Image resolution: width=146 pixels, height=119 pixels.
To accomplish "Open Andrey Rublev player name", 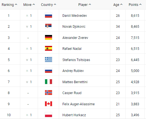I will click(73, 71).
